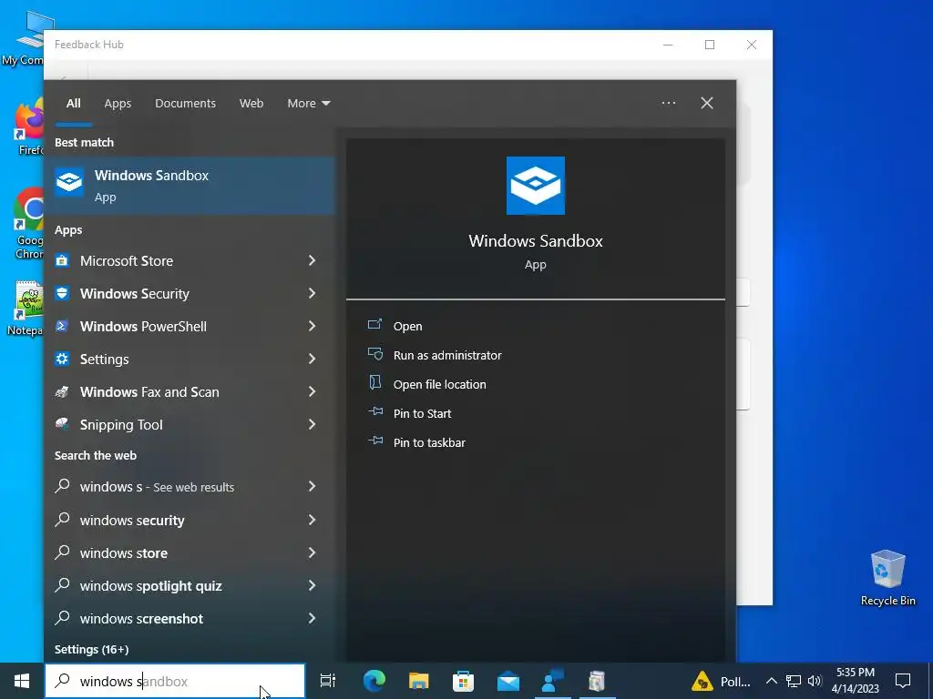Expand Snipping Tool result arrow
Image resolution: width=933 pixels, height=699 pixels.
pyautogui.click(x=312, y=424)
